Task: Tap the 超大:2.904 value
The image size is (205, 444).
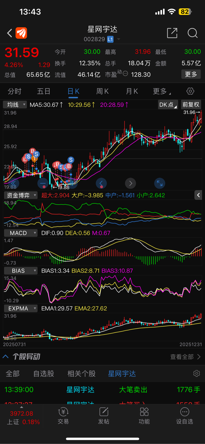Action: 55,195
